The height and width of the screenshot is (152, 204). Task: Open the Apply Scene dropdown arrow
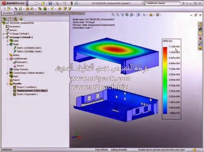click(154, 15)
